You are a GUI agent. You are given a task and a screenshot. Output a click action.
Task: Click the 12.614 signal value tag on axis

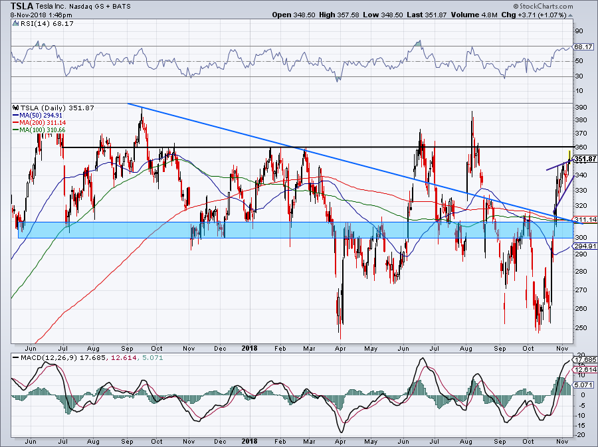pyautogui.click(x=585, y=370)
